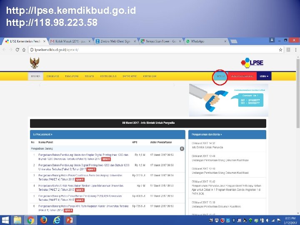Image resolution: width=300 pixels, height=225 pixels.
Task: Expand the E-Procurement panel header
Action: (x=107, y=135)
